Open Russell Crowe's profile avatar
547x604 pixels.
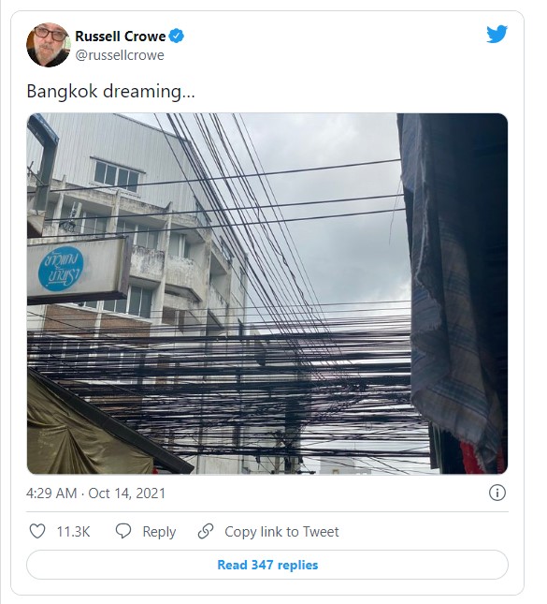pyautogui.click(x=49, y=45)
